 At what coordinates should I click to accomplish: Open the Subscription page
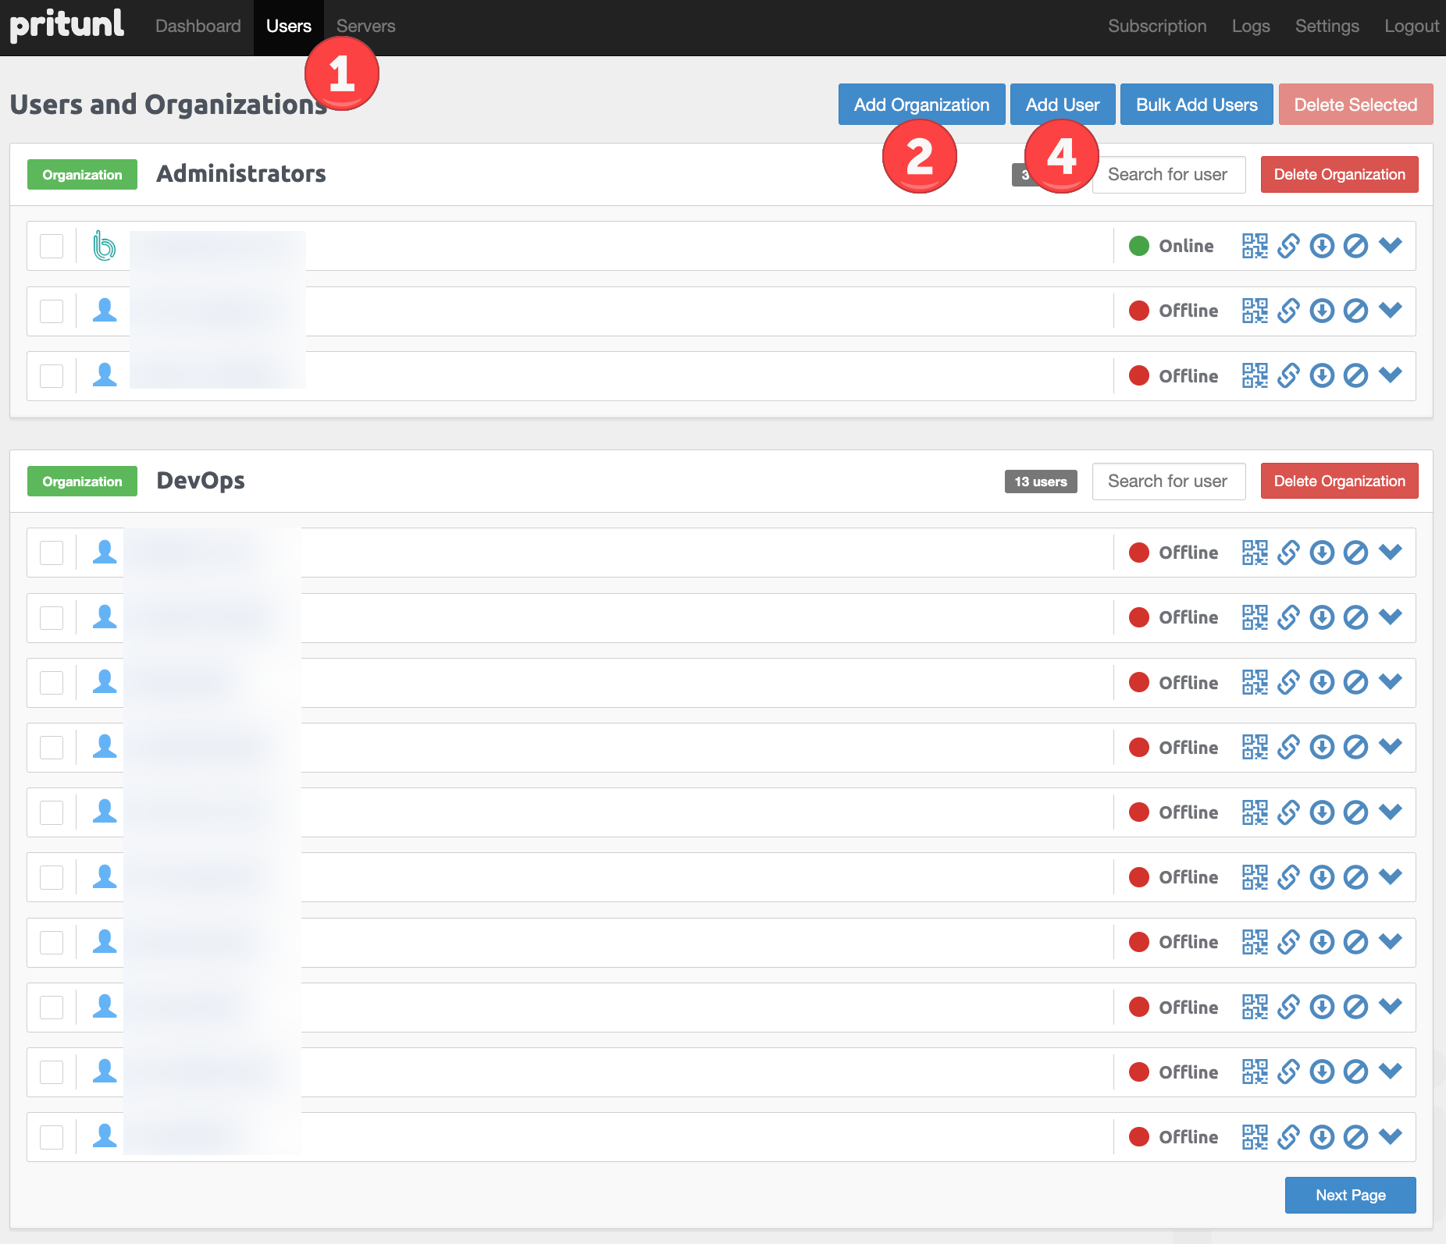pyautogui.click(x=1157, y=27)
